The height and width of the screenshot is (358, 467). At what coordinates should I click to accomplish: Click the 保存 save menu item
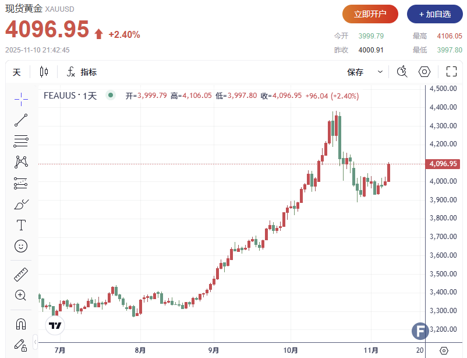[x=355, y=72]
